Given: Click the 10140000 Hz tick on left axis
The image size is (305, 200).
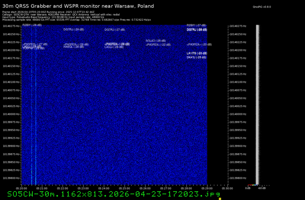Looking at the screenshot, I should click(11, 114).
